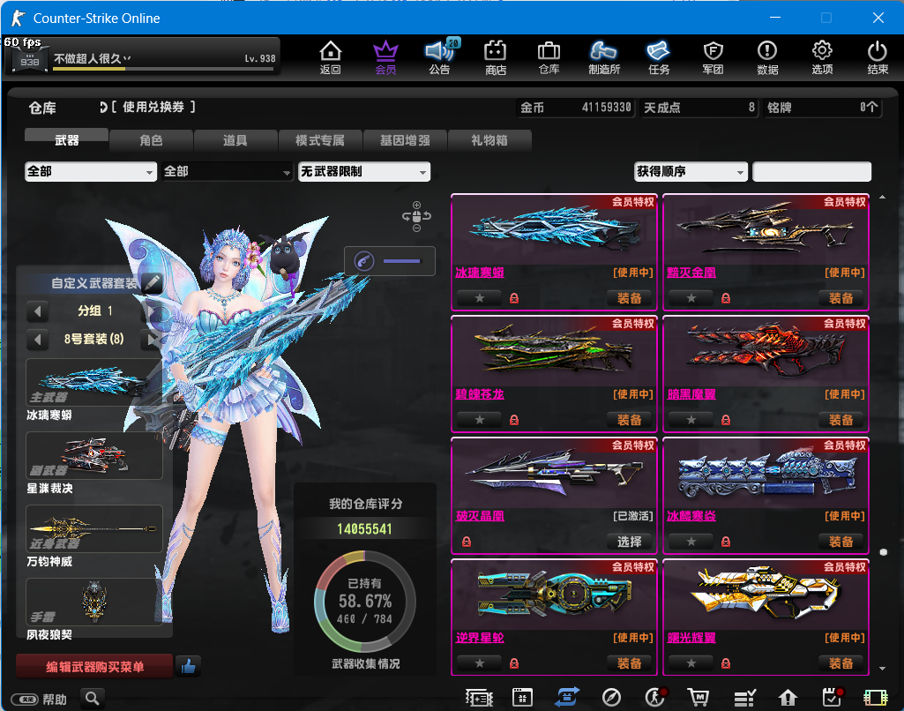Click the shopping cart icon in bottom bar
The image size is (904, 711).
(x=699, y=698)
